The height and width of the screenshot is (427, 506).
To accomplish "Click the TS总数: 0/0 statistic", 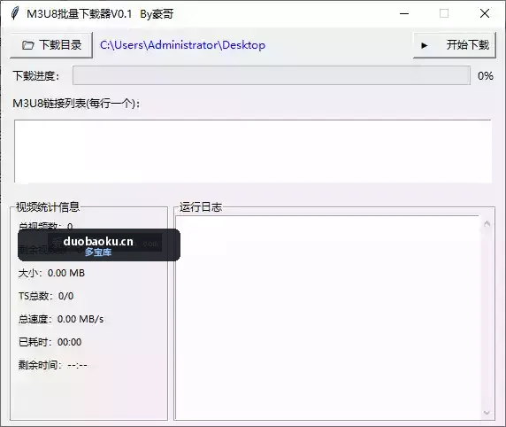I will coord(46,296).
